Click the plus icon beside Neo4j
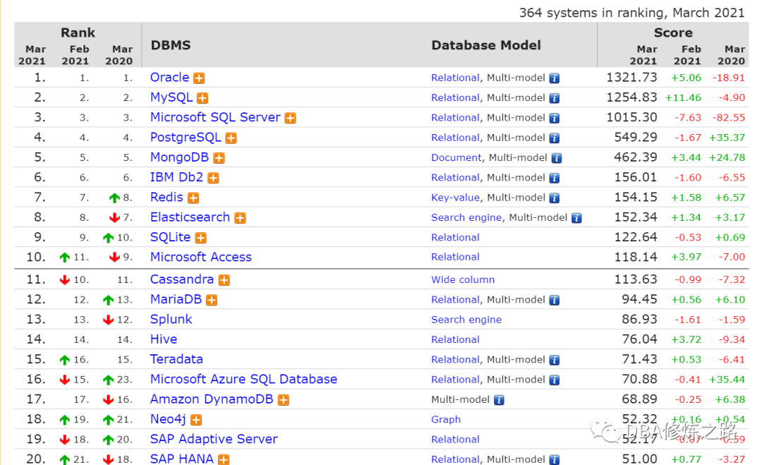 (x=196, y=420)
